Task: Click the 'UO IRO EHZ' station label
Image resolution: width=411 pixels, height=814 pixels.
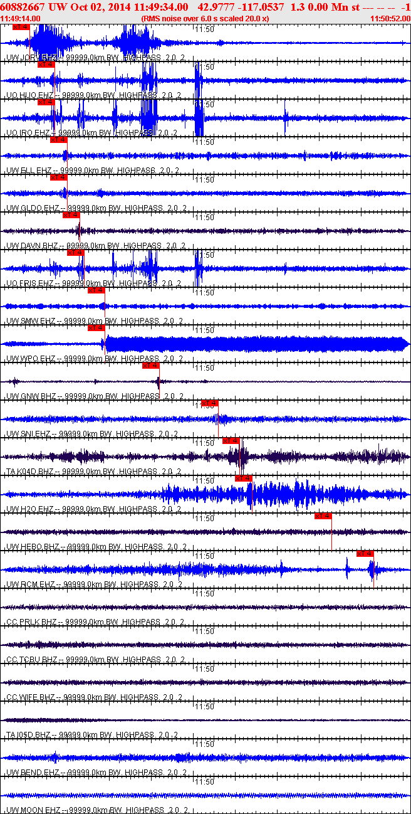Action: [28, 132]
